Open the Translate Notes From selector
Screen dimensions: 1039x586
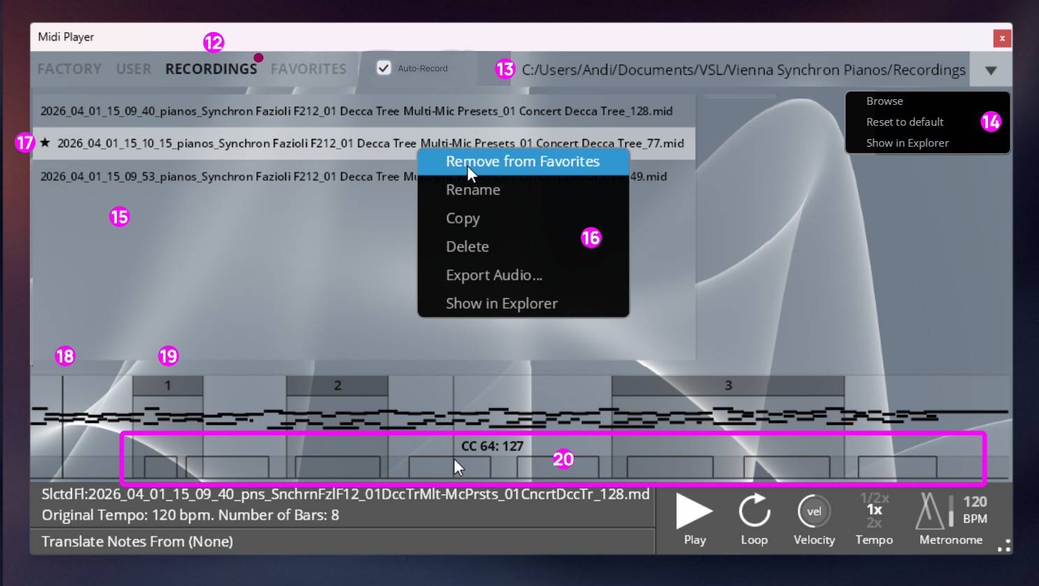[x=137, y=541]
